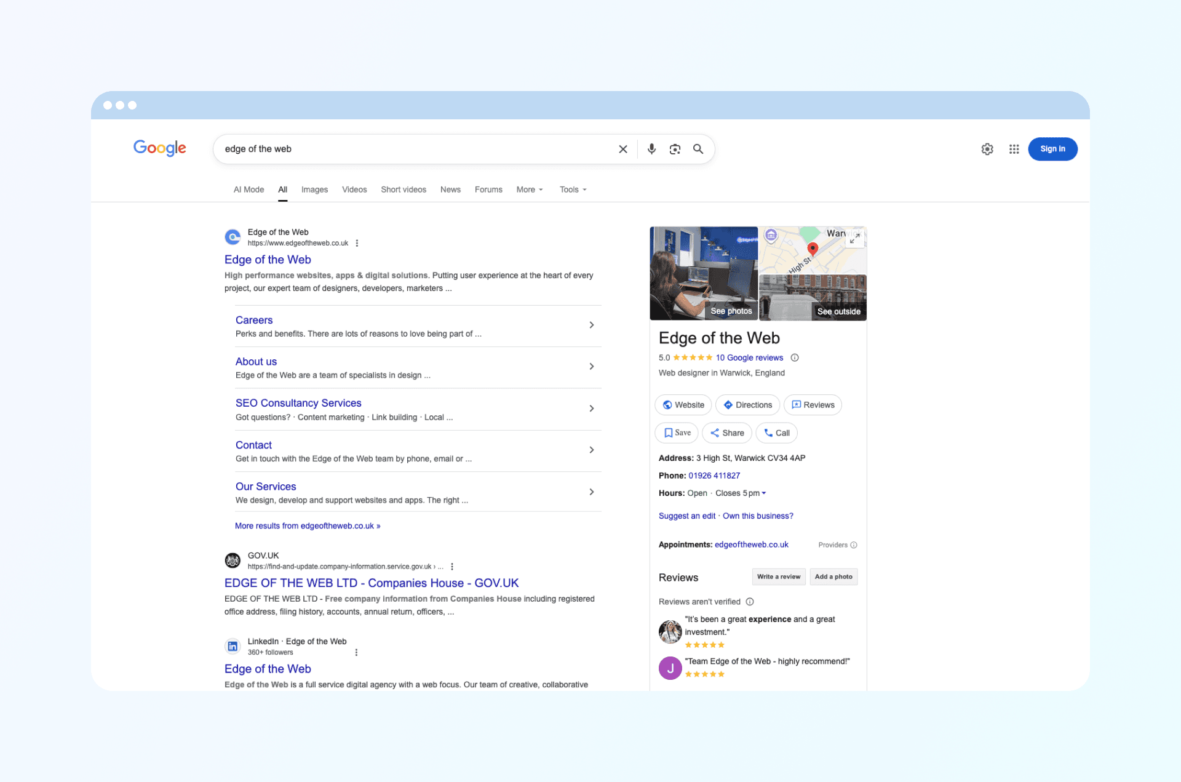Click the voice search microphone icon
Screen dimensions: 1181x782
tap(651, 149)
